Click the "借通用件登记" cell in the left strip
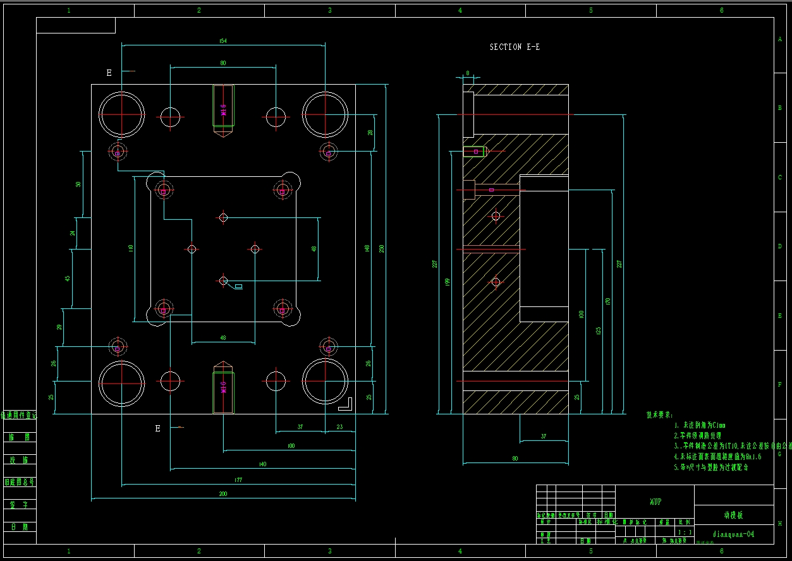 point(20,415)
